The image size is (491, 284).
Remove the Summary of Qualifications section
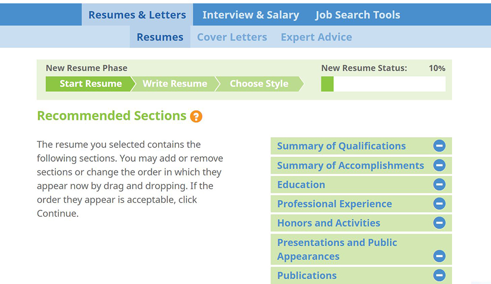point(439,146)
